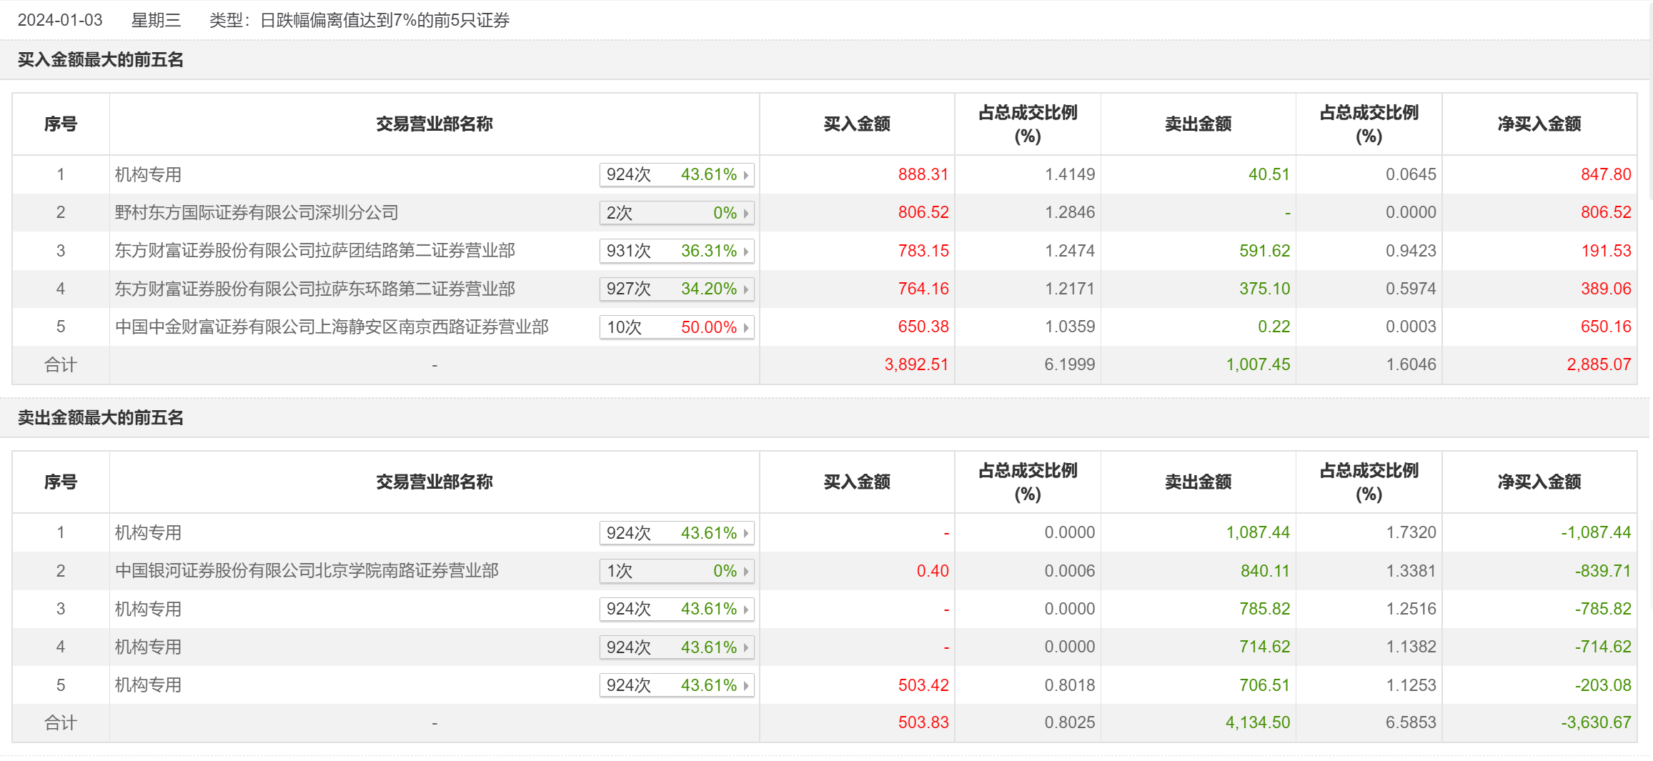Click the 卖出金额最大的前五名 section heading

101,418
